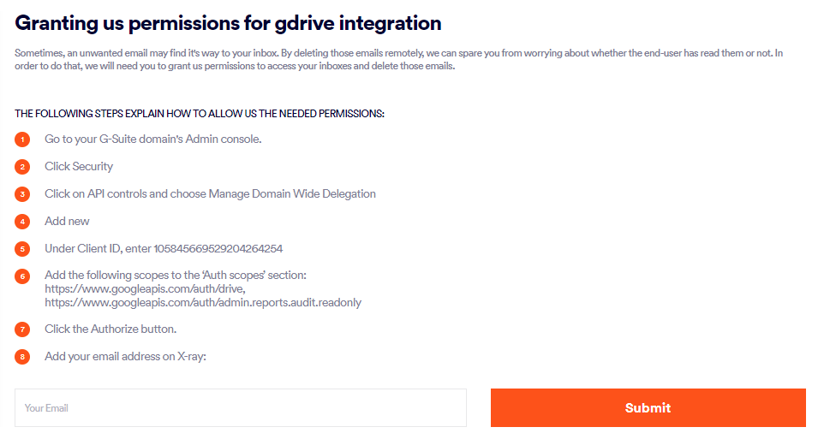Image resolution: width=830 pixels, height=445 pixels.
Task: Click the step 5 number badge
Action: (x=22, y=249)
